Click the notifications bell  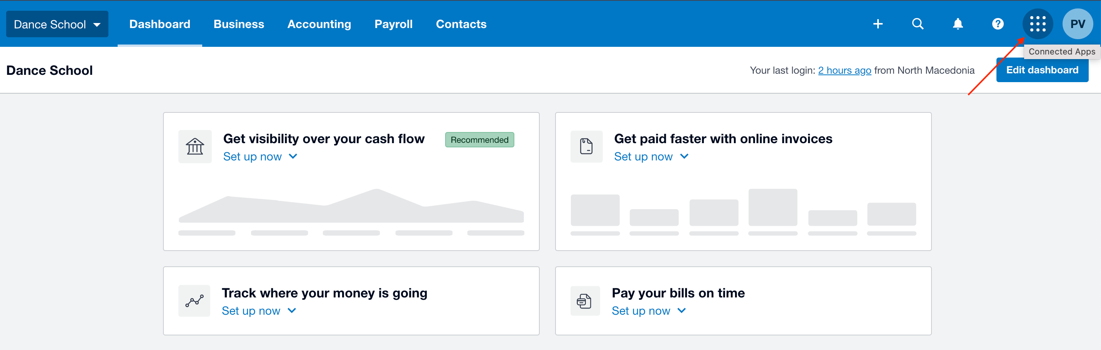(x=958, y=24)
